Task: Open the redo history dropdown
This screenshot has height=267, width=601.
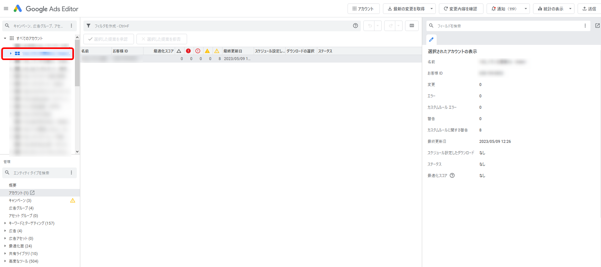Action: tap(399, 26)
